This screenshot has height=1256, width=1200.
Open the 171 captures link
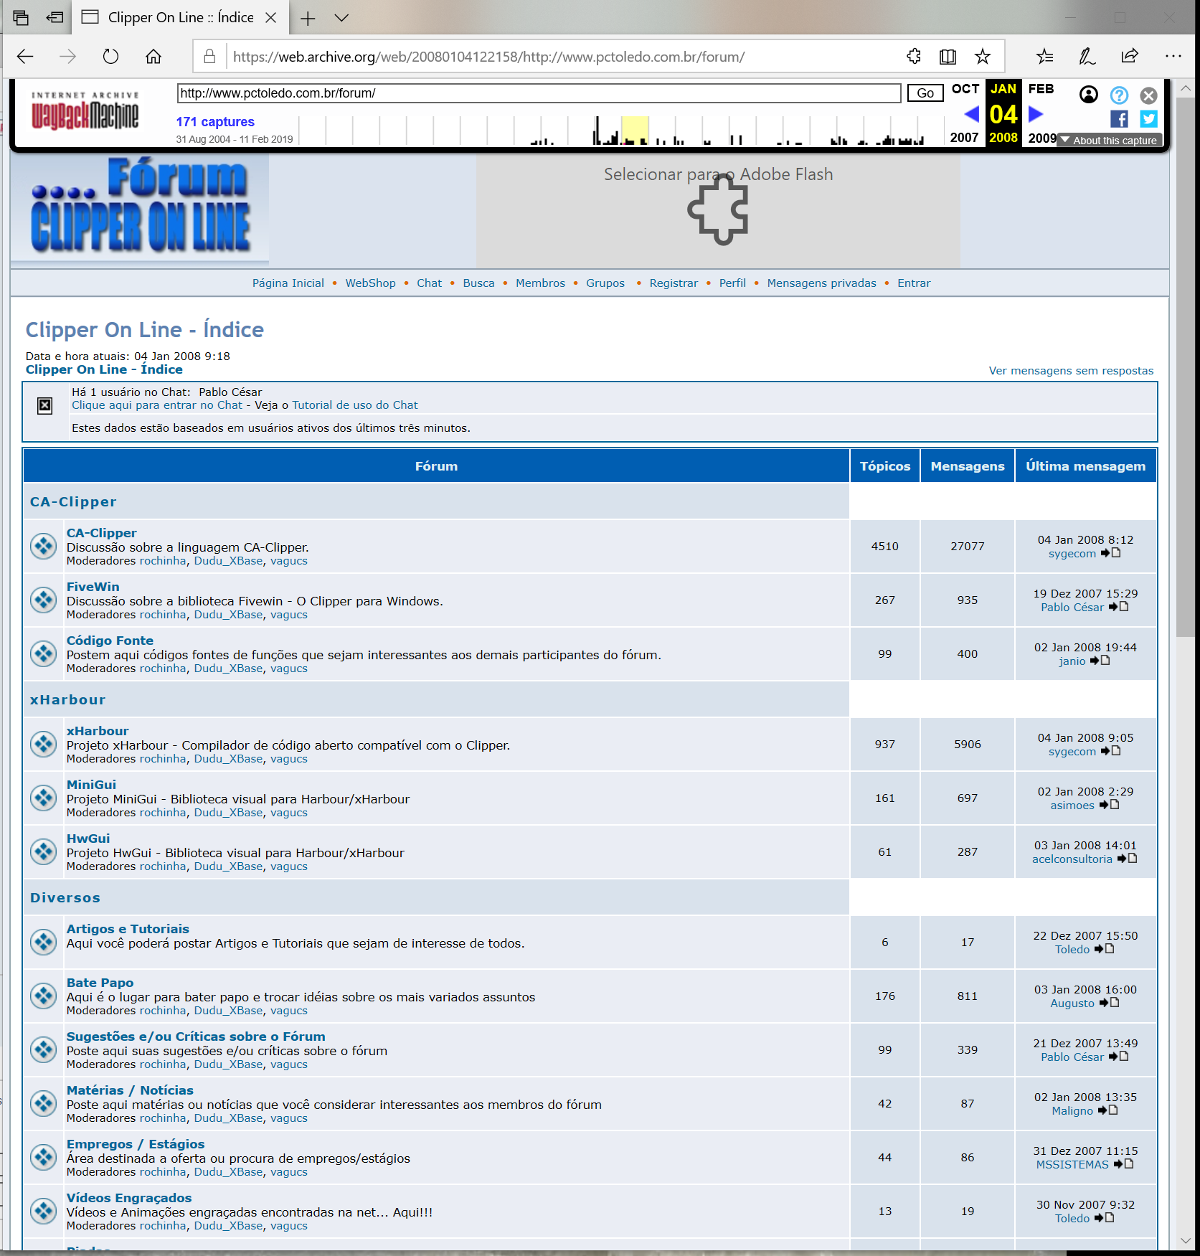point(215,122)
